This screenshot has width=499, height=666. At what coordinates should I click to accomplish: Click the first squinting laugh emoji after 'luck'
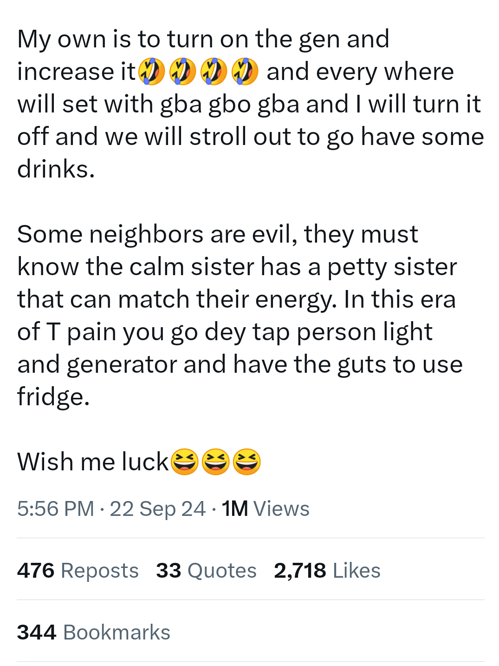(x=185, y=462)
